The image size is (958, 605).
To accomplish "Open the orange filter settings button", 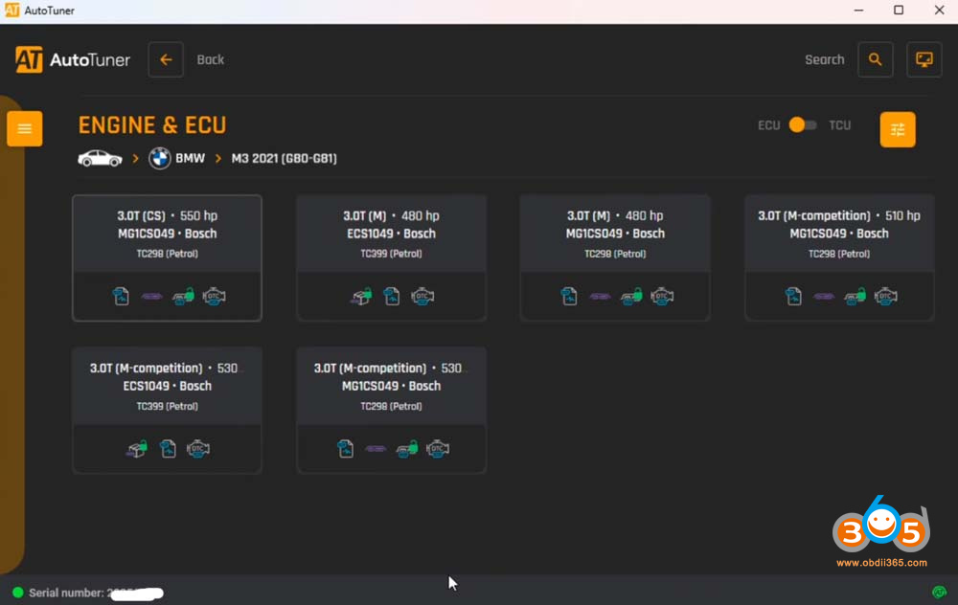I will pos(898,129).
